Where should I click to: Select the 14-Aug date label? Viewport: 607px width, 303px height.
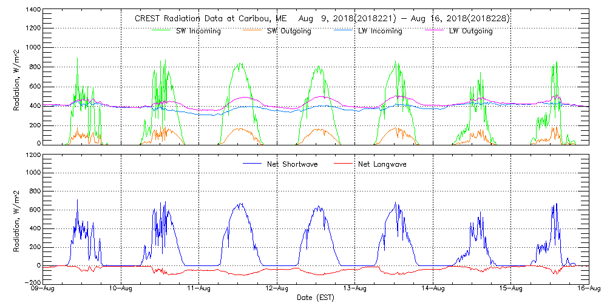point(433,290)
